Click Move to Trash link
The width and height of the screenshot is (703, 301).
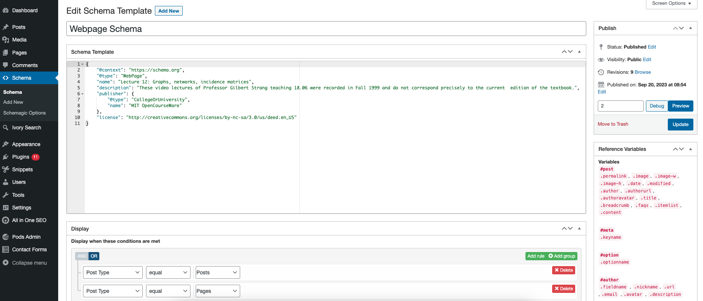[613, 124]
